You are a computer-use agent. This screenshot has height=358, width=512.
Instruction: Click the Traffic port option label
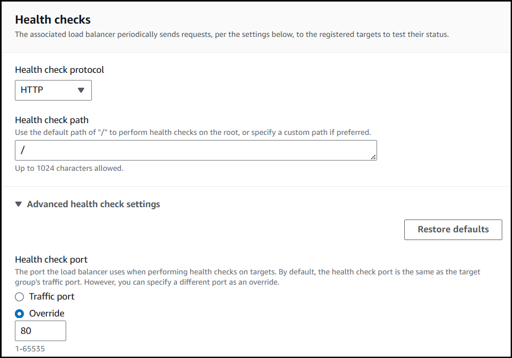click(x=52, y=296)
